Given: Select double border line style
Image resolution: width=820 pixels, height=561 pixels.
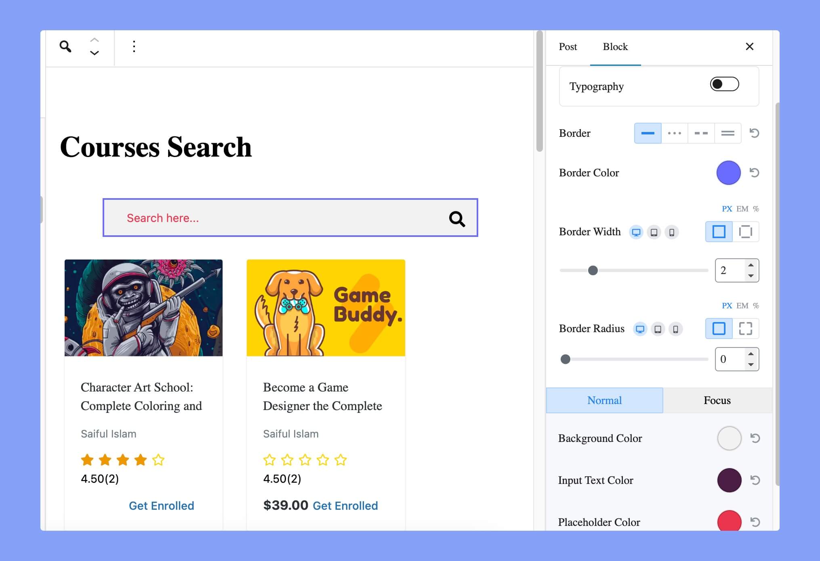Looking at the screenshot, I should (726, 133).
